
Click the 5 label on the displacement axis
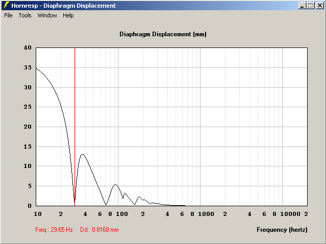coord(30,186)
